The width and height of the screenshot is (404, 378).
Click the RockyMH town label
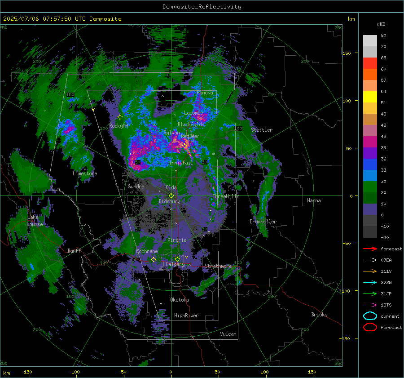(119, 126)
